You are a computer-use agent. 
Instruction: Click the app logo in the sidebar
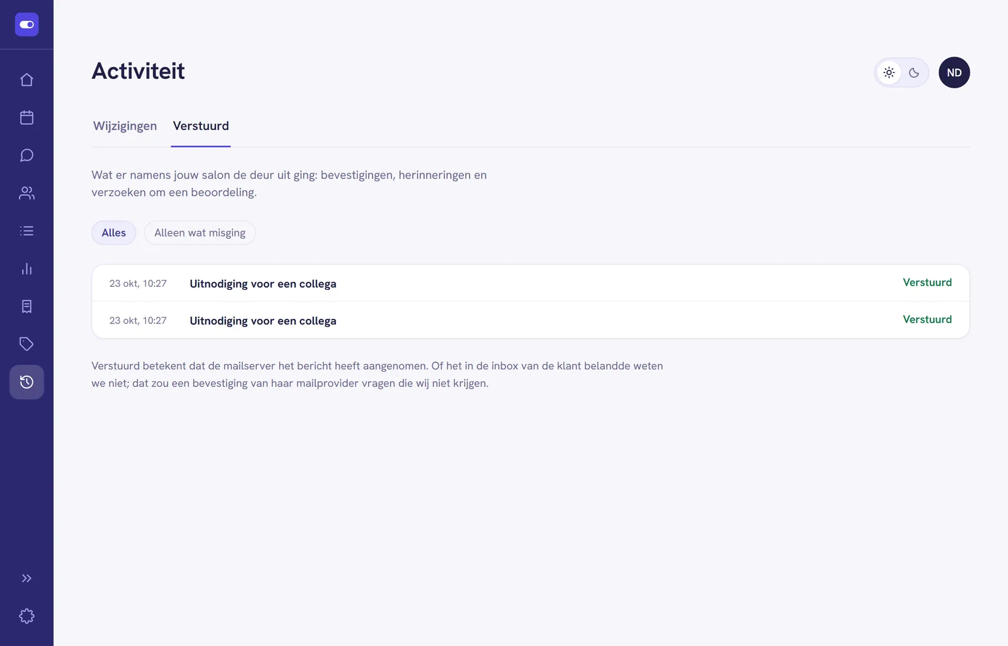pyautogui.click(x=26, y=25)
